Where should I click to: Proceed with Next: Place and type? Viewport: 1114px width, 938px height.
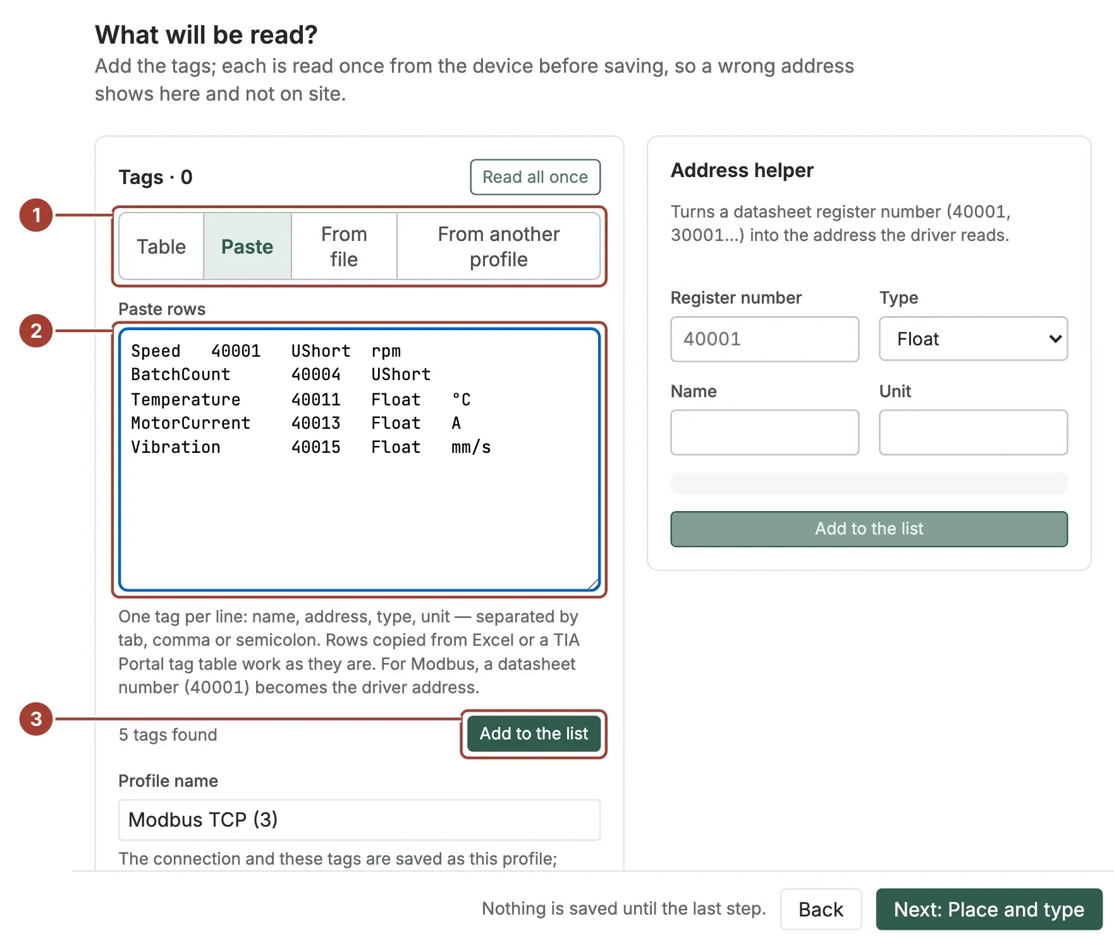click(989, 909)
